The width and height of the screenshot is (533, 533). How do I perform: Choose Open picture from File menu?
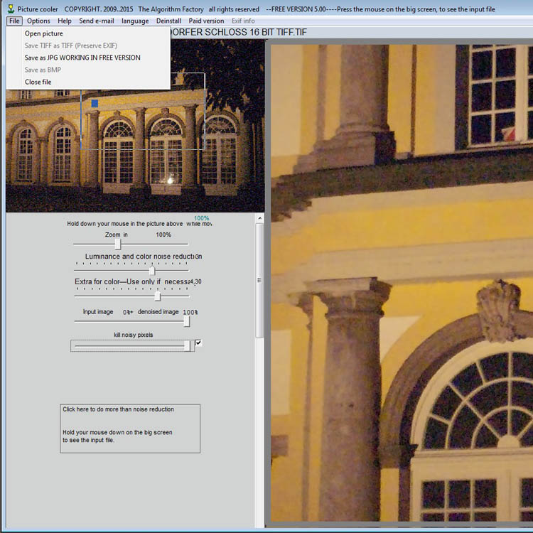pos(88,33)
